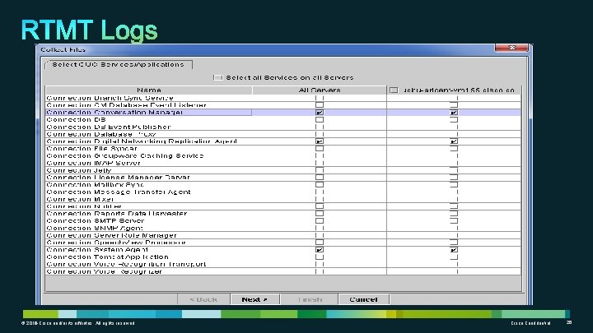Check Connection Notifier All Servers checkbox

coord(320,206)
